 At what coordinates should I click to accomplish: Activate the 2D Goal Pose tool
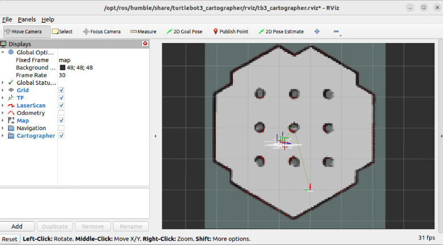pyautogui.click(x=184, y=32)
